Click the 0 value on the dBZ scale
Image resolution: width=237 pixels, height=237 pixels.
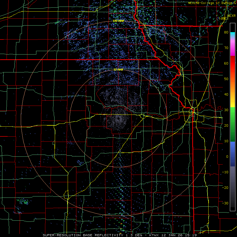click(x=227, y=157)
